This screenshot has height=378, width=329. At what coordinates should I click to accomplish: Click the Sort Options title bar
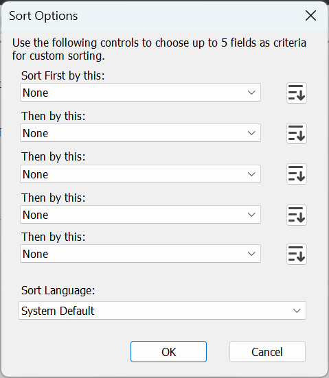155,16
